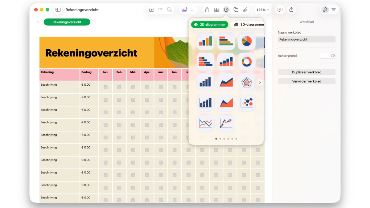Choose the radar chart option
Viewport: 370px width, 208px height.
click(246, 82)
